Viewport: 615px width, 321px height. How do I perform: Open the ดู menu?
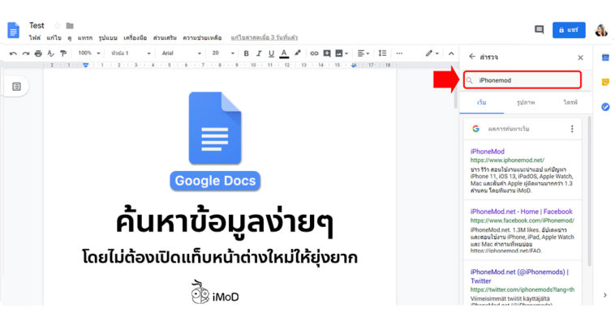(x=70, y=38)
